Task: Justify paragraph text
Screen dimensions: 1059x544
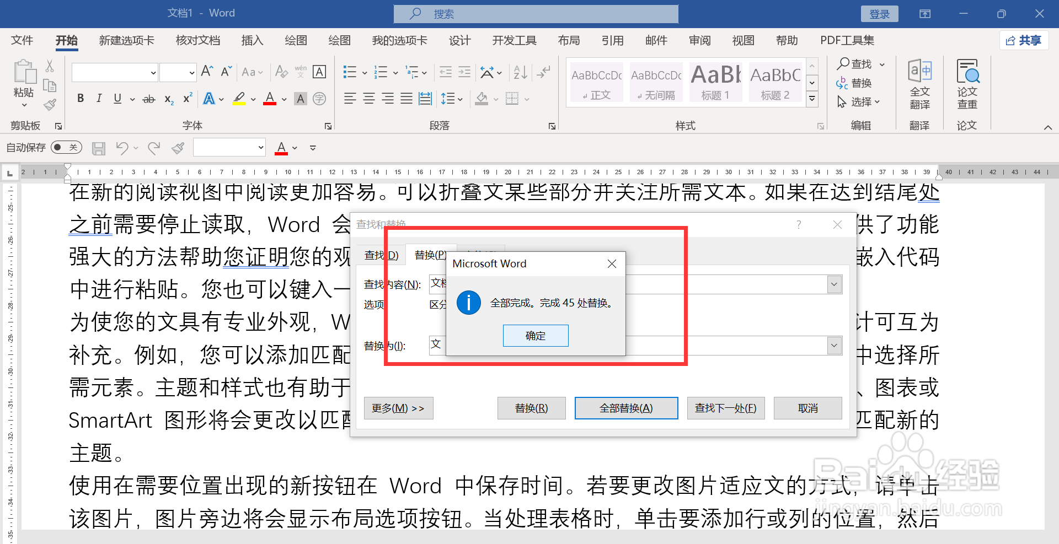Action: coord(407,99)
